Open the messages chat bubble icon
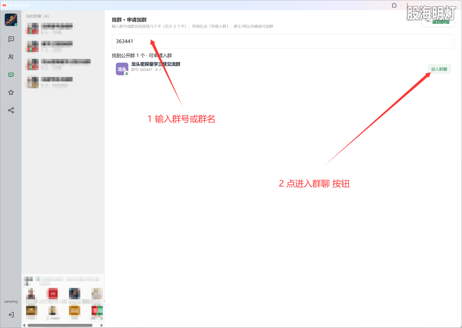This screenshot has width=462, height=328. (x=11, y=39)
